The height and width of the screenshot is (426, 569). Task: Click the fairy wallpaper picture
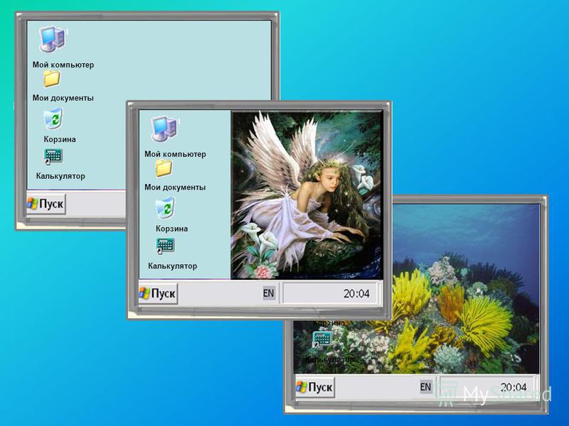point(307,195)
